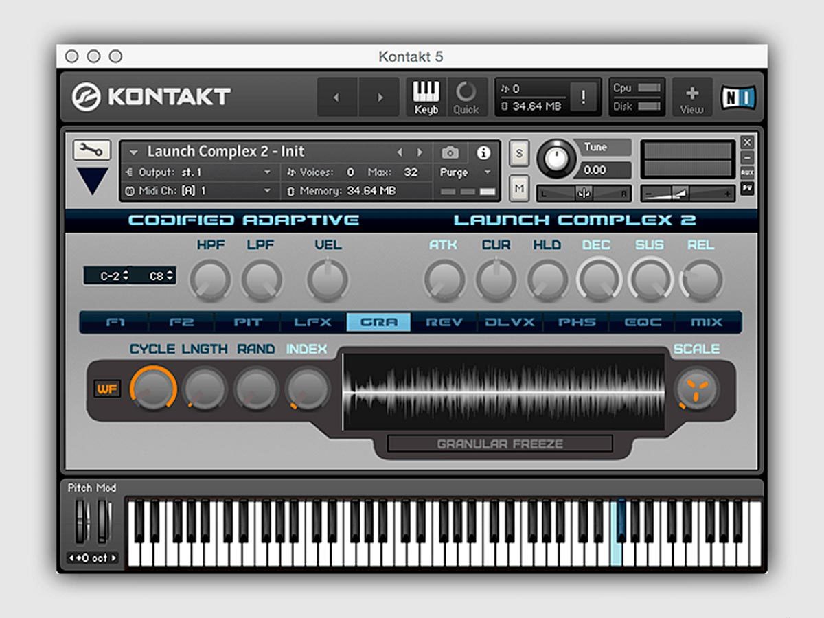Shift keyboard octave down with left arrow
Image resolution: width=824 pixels, height=618 pixels.
(x=70, y=558)
